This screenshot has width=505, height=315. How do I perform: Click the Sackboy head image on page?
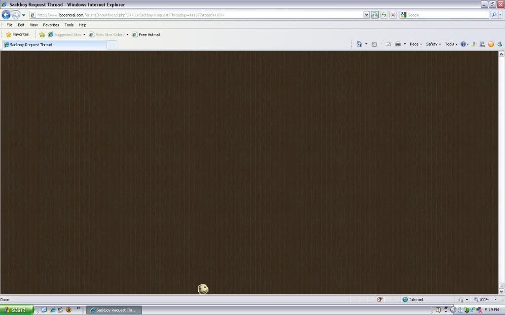click(x=203, y=289)
